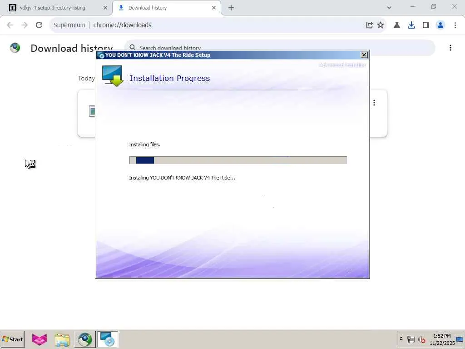465x349 pixels.
Task: Click the show desktop tray icon
Action: [460, 339]
